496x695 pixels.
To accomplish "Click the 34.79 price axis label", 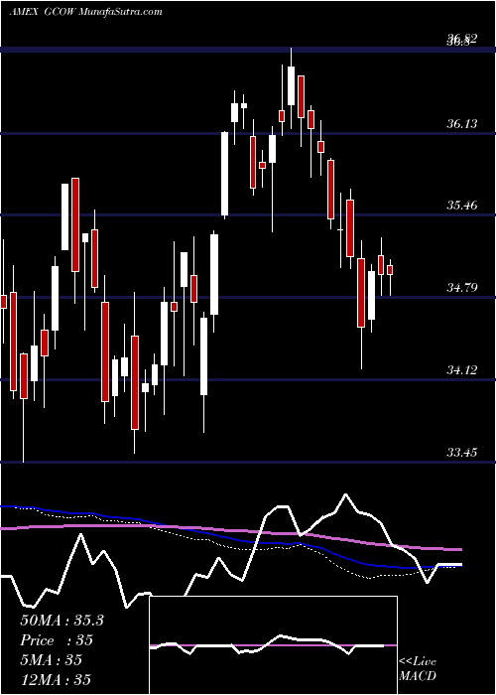I will click(462, 288).
